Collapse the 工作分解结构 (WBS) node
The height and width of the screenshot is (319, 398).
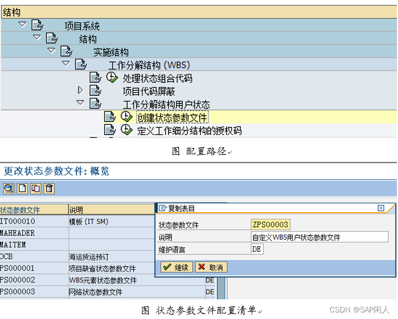(x=66, y=63)
